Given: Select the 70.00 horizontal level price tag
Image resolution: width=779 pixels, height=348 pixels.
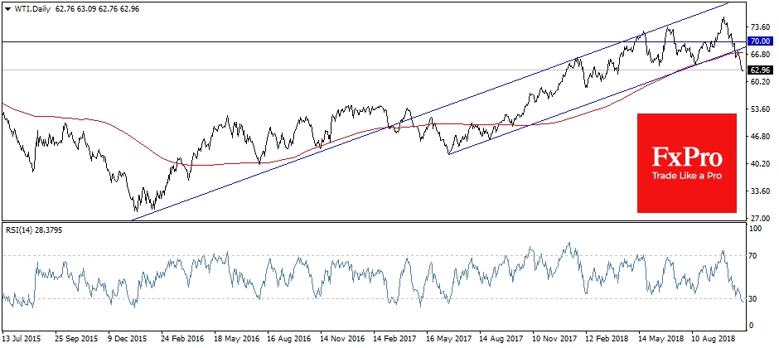Looking at the screenshot, I should (761, 41).
